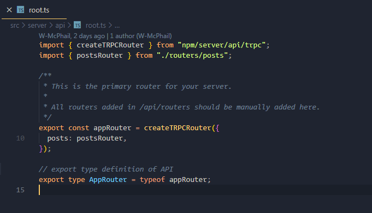
Task: Click postsRouter in the second import
Action: 99,56
